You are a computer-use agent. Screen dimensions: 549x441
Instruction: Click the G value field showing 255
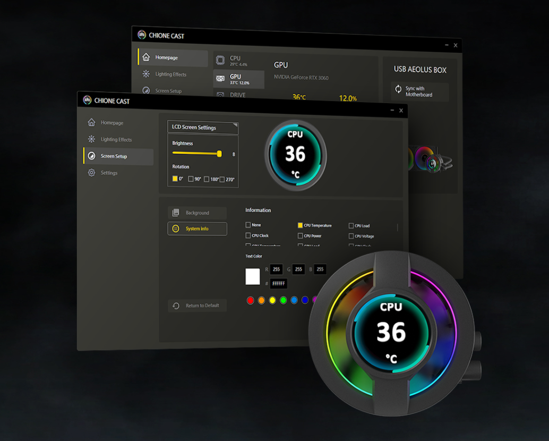[298, 269]
